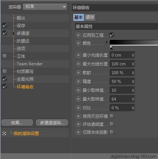Click the 最小取样值 animation dot

[78, 90]
